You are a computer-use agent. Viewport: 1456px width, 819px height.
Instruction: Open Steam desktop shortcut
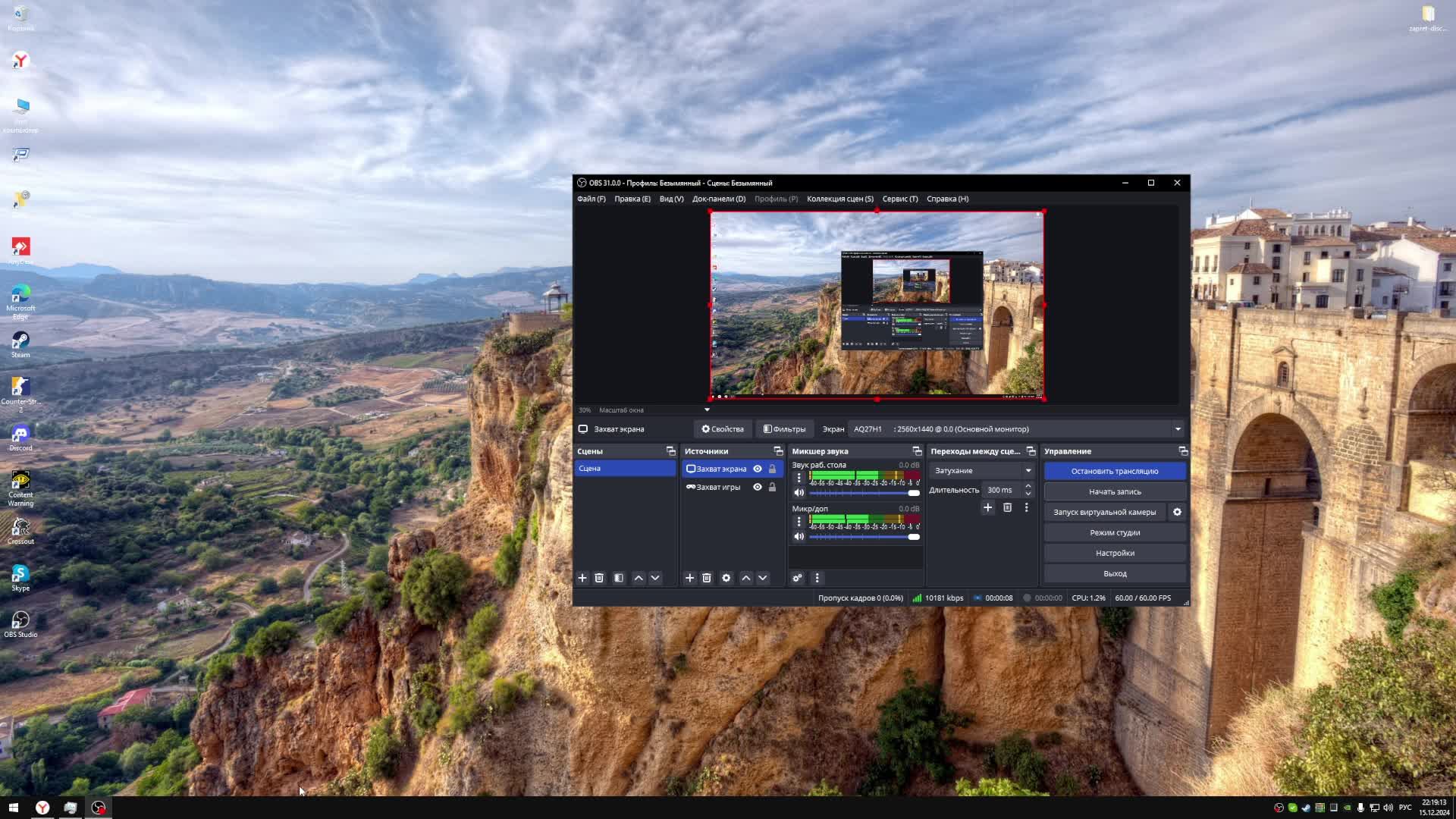(20, 345)
